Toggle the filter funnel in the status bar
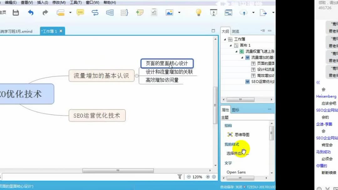This screenshot has height=190, width=338. (180, 177)
